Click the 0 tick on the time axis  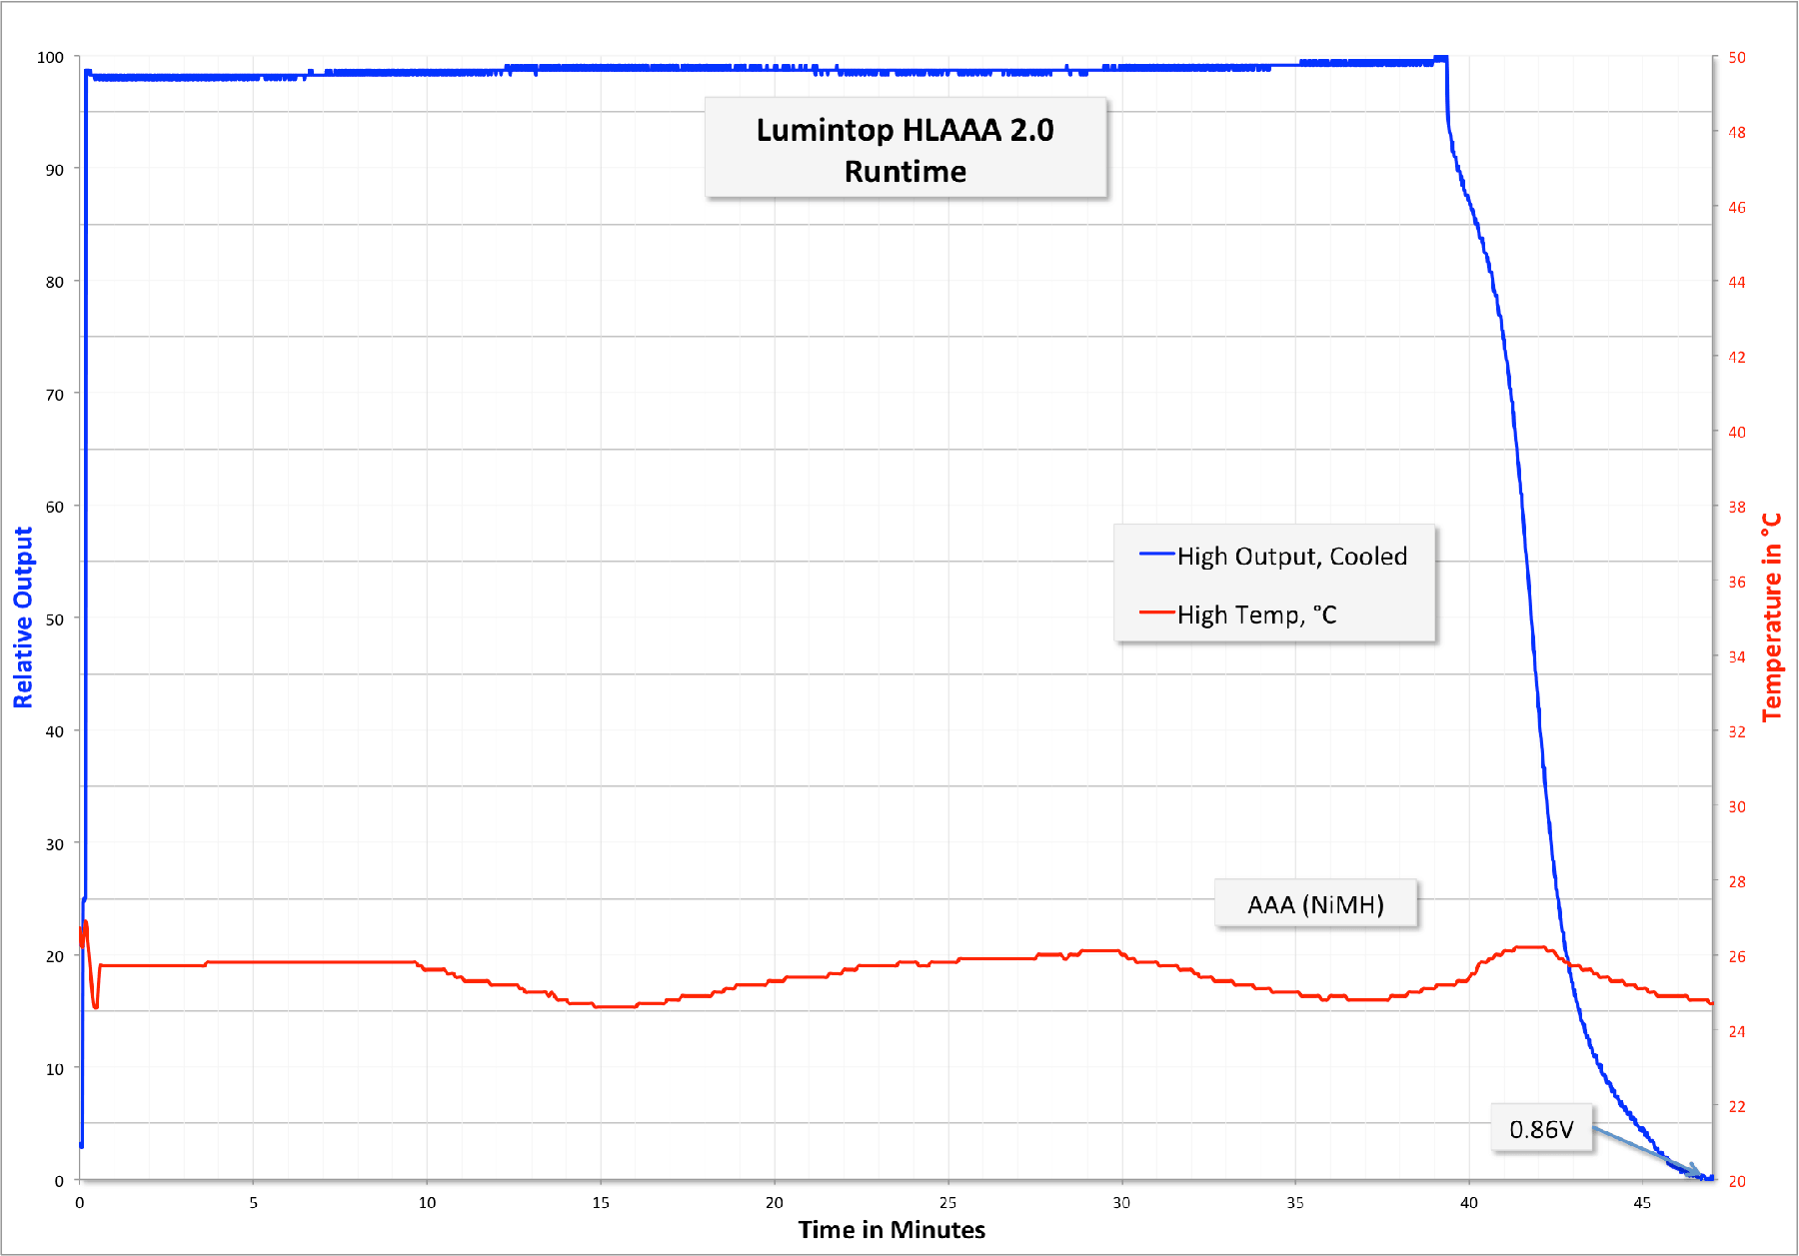tap(80, 1203)
